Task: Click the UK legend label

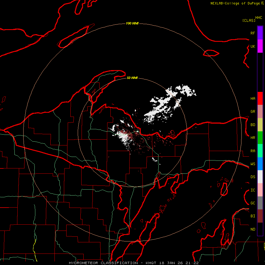Action: [x=253, y=46]
